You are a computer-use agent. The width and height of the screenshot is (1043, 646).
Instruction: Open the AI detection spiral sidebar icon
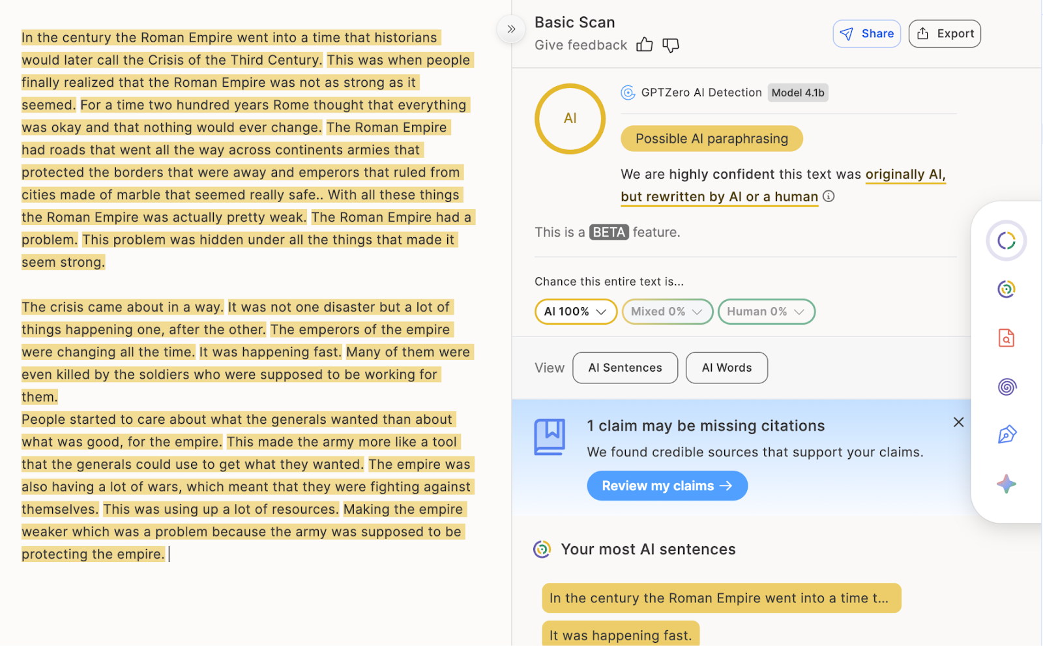click(x=1006, y=289)
